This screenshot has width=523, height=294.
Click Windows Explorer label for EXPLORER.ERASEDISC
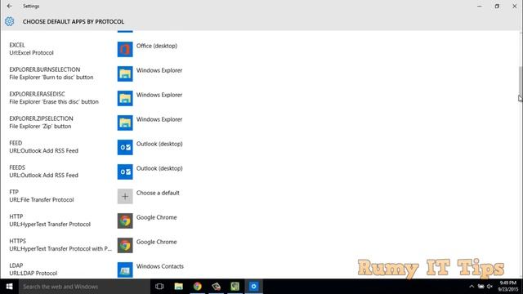point(159,95)
